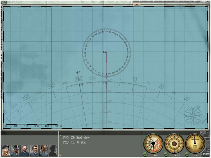Select the empty silhouette officer slot
The width and height of the screenshot is (211, 158).
tap(53, 150)
